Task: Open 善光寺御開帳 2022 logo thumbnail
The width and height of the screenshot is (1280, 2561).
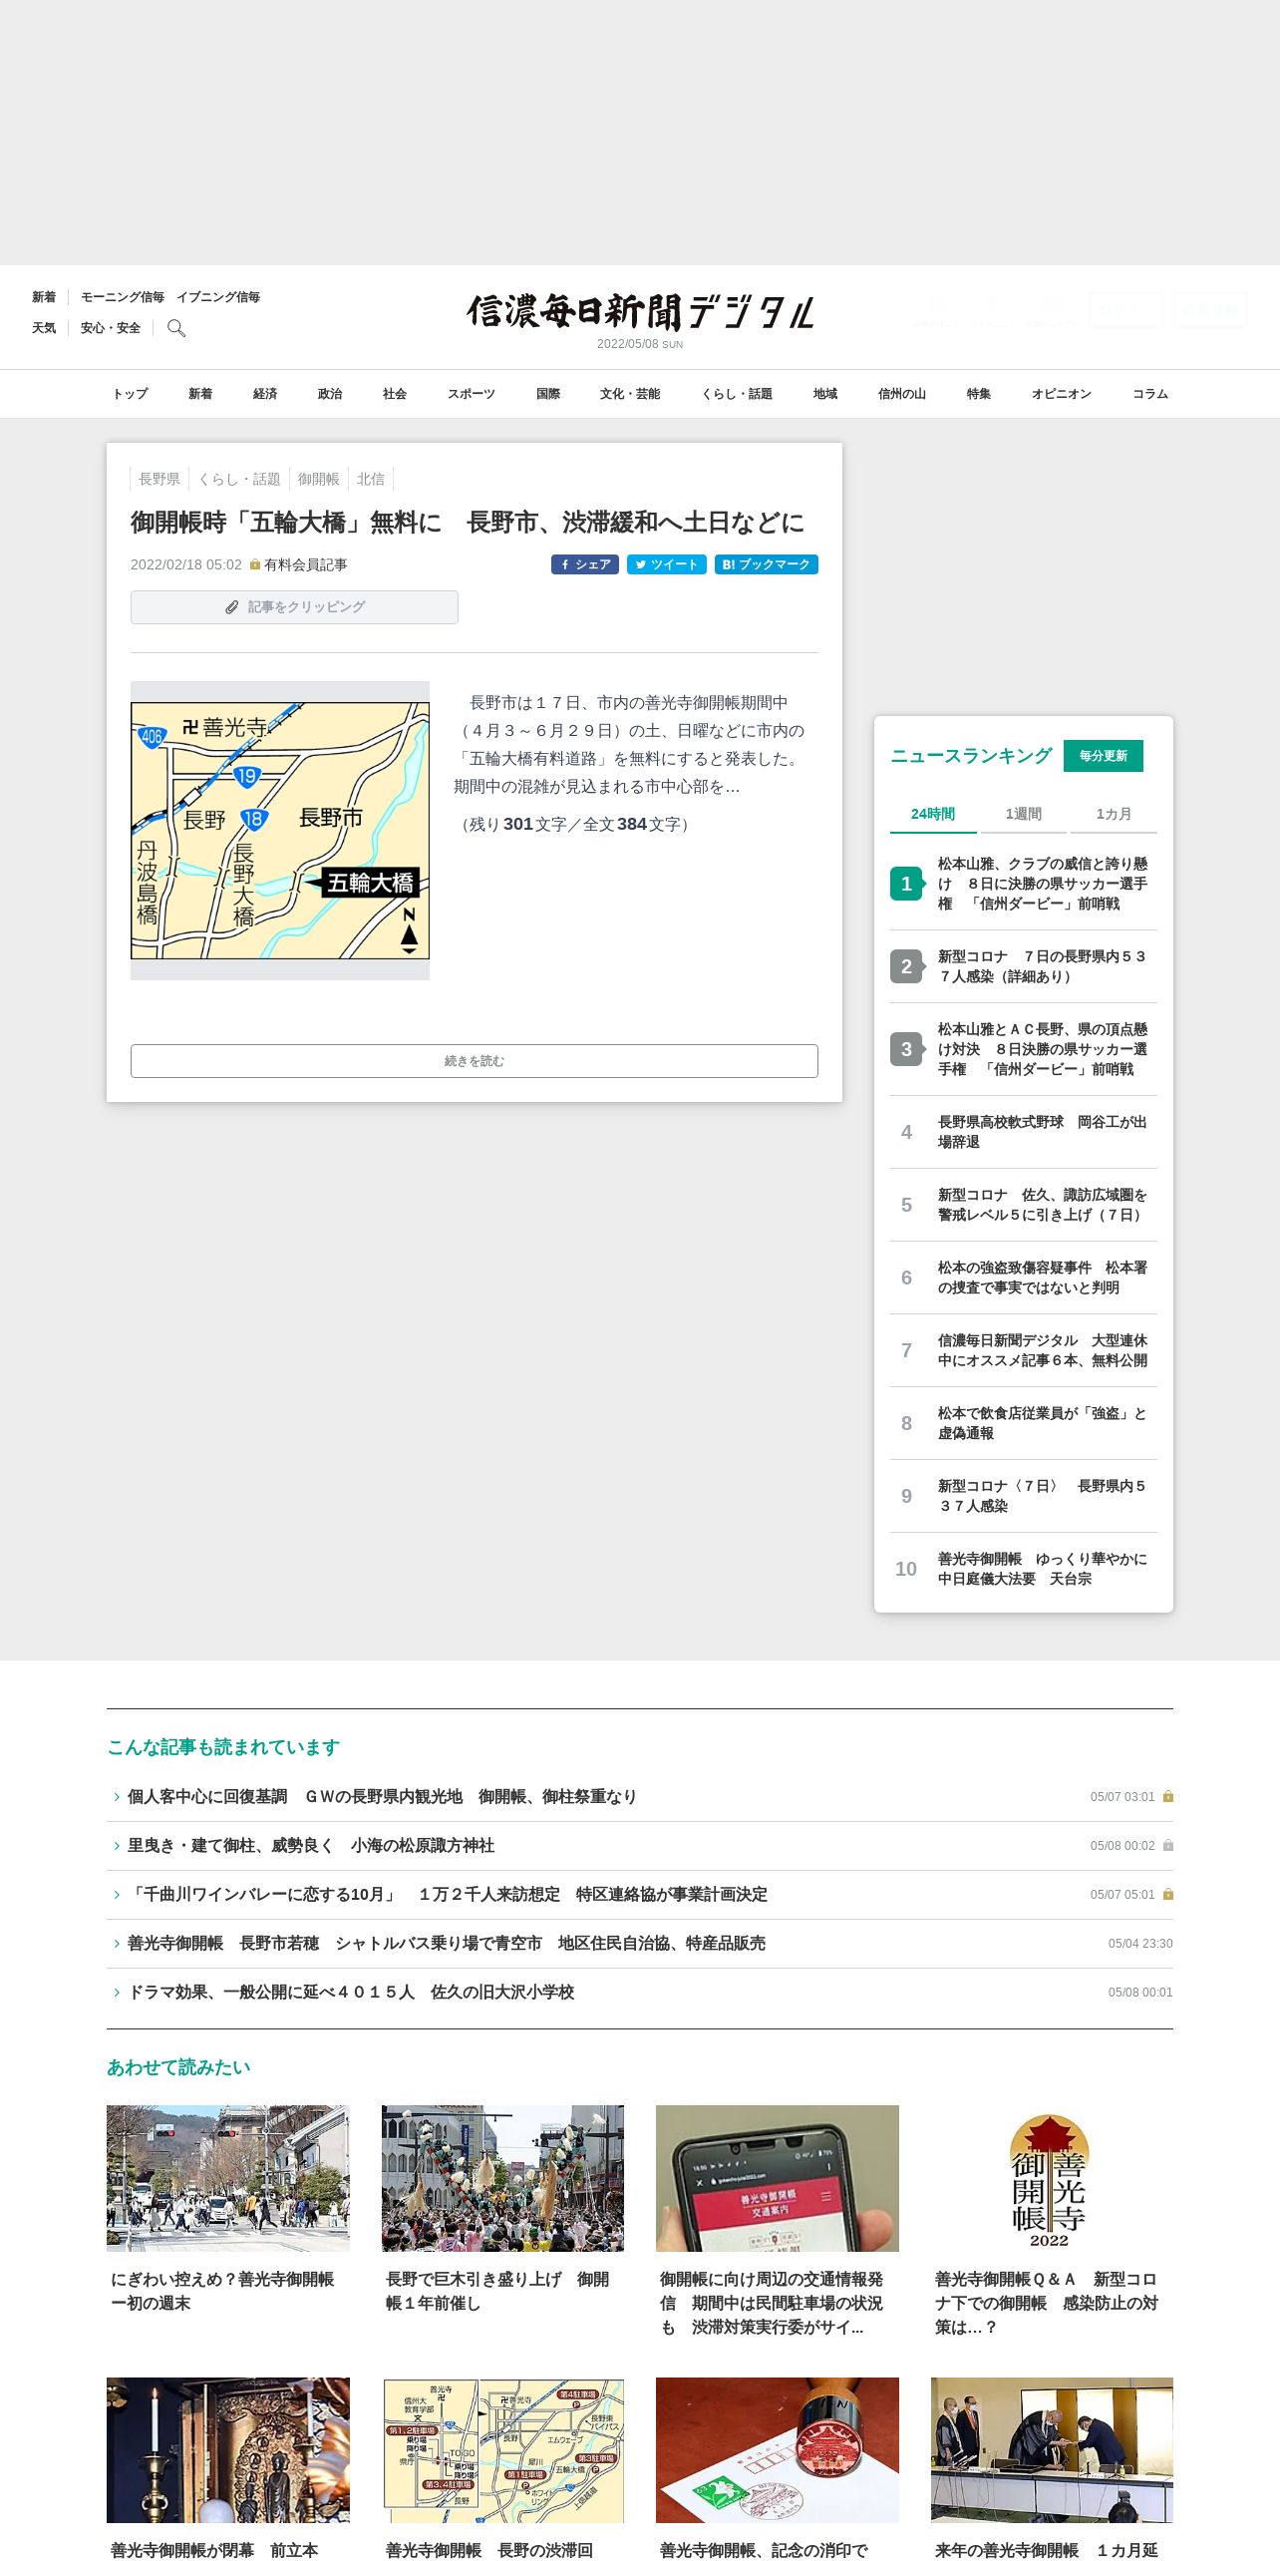Action: [1052, 2178]
